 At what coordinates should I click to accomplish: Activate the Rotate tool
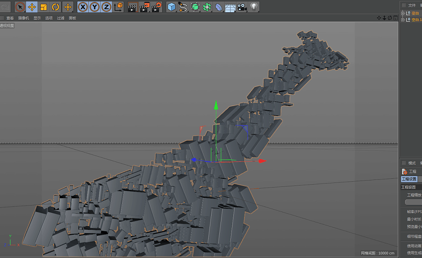point(55,7)
